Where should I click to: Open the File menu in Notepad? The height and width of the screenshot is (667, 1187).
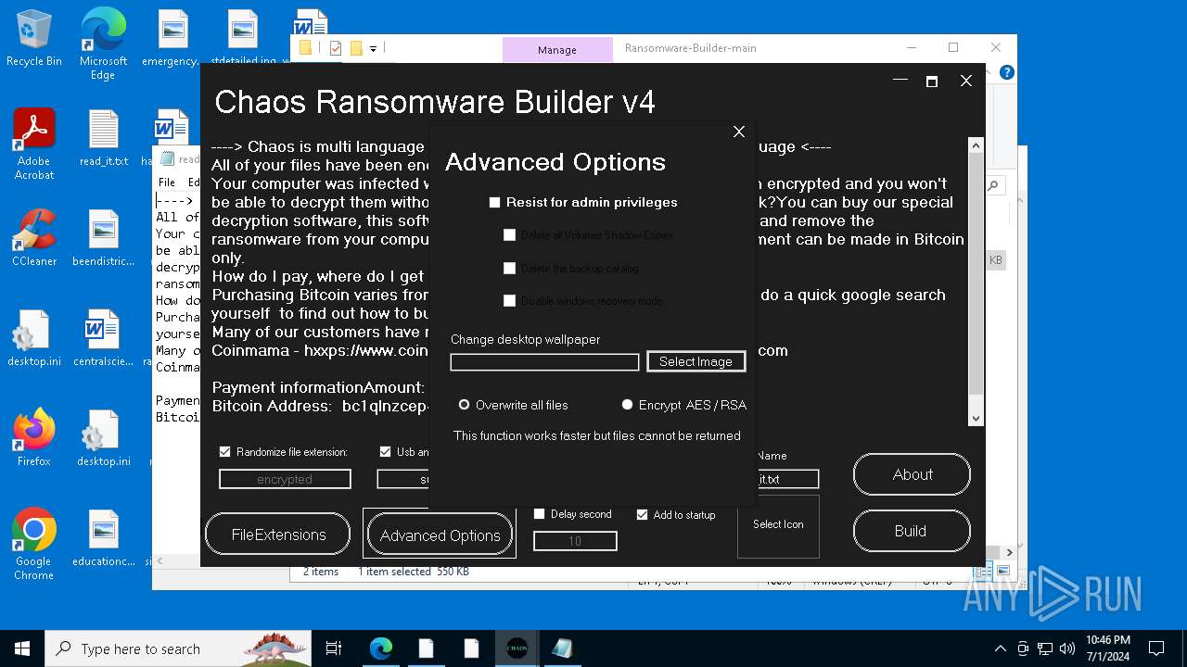coord(167,182)
